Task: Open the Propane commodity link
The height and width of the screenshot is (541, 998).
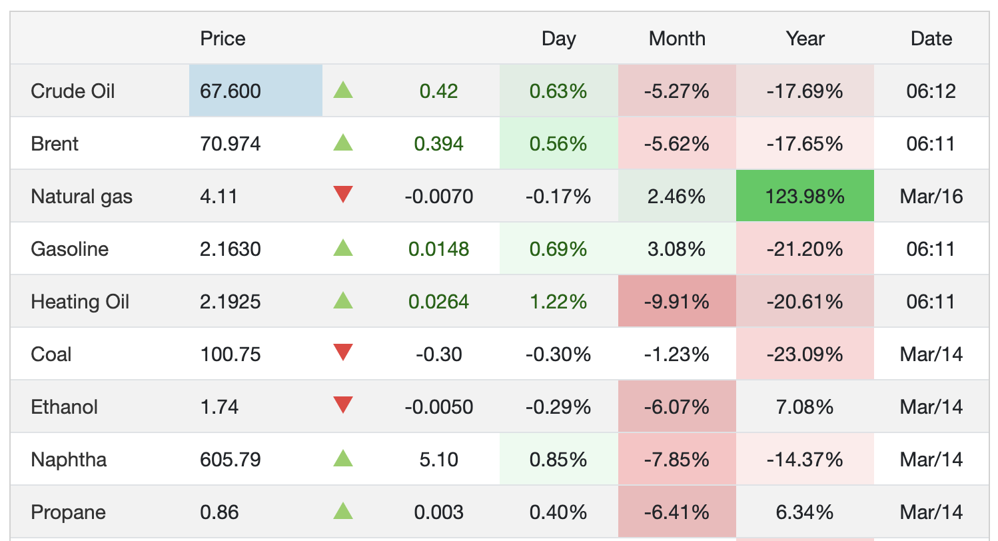Action: pyautogui.click(x=68, y=512)
